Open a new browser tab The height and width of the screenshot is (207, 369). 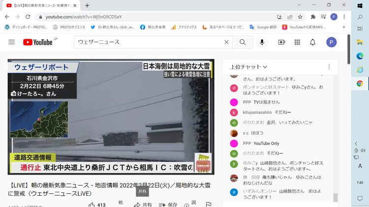tap(87, 5)
